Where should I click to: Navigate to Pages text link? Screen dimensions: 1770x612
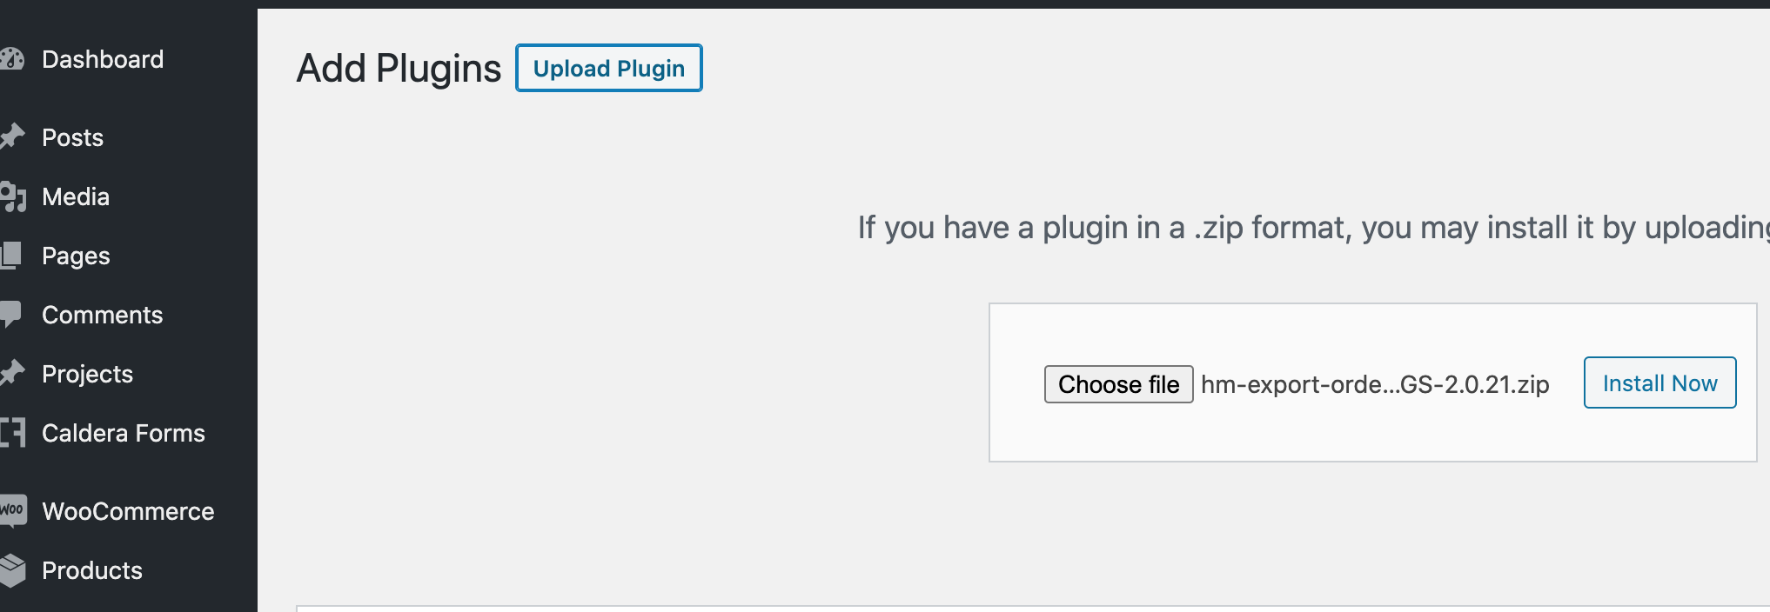tap(76, 256)
